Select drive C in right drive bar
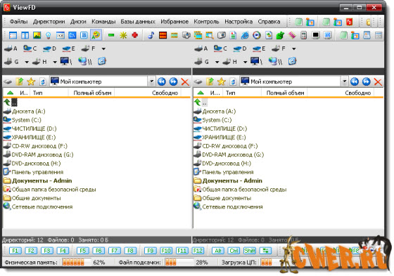 pyautogui.click(x=220, y=48)
